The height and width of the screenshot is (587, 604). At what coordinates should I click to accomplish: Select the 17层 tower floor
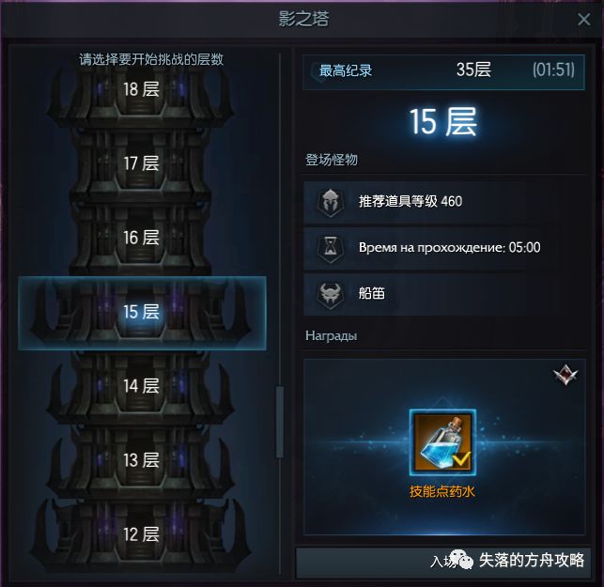point(141,163)
